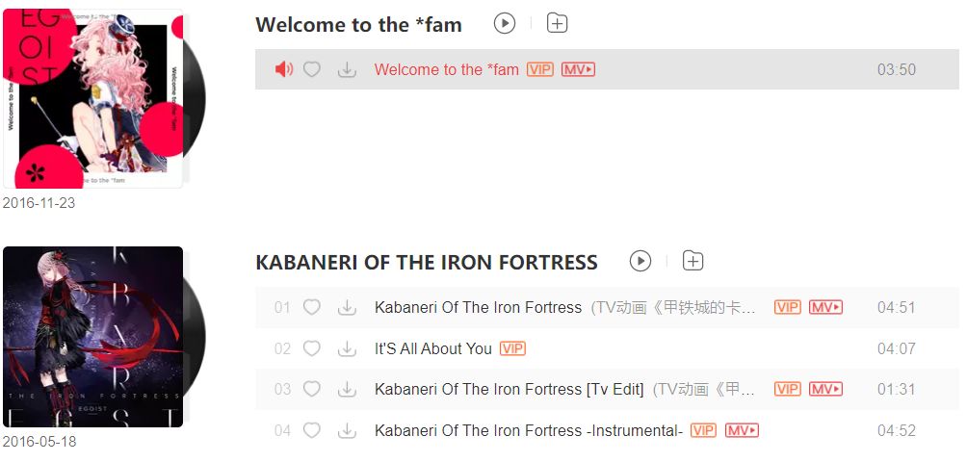This screenshot has height=462, width=967.
Task: Download the Instrumental track
Action: [x=347, y=430]
